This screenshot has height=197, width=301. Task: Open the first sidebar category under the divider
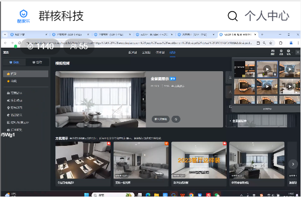pos(15,93)
